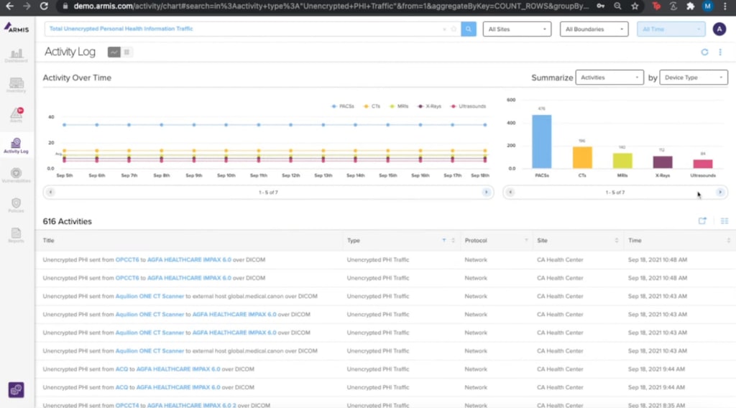
Task: Open the Protocol column filter
Action: point(525,241)
